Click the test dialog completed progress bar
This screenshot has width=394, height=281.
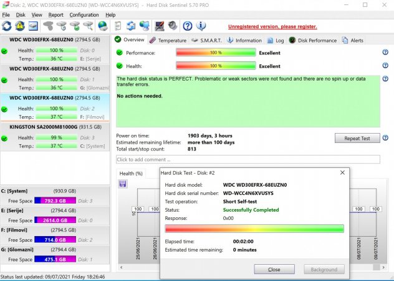pyautogui.click(x=254, y=229)
